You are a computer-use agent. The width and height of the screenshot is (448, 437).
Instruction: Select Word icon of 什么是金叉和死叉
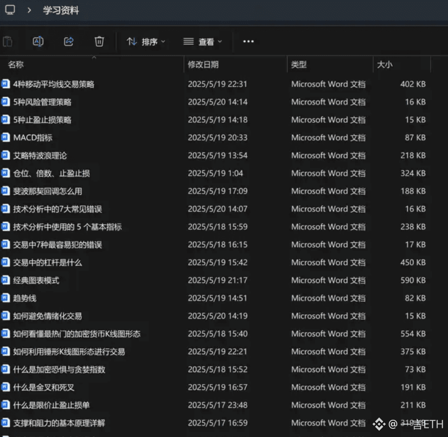pos(5,387)
